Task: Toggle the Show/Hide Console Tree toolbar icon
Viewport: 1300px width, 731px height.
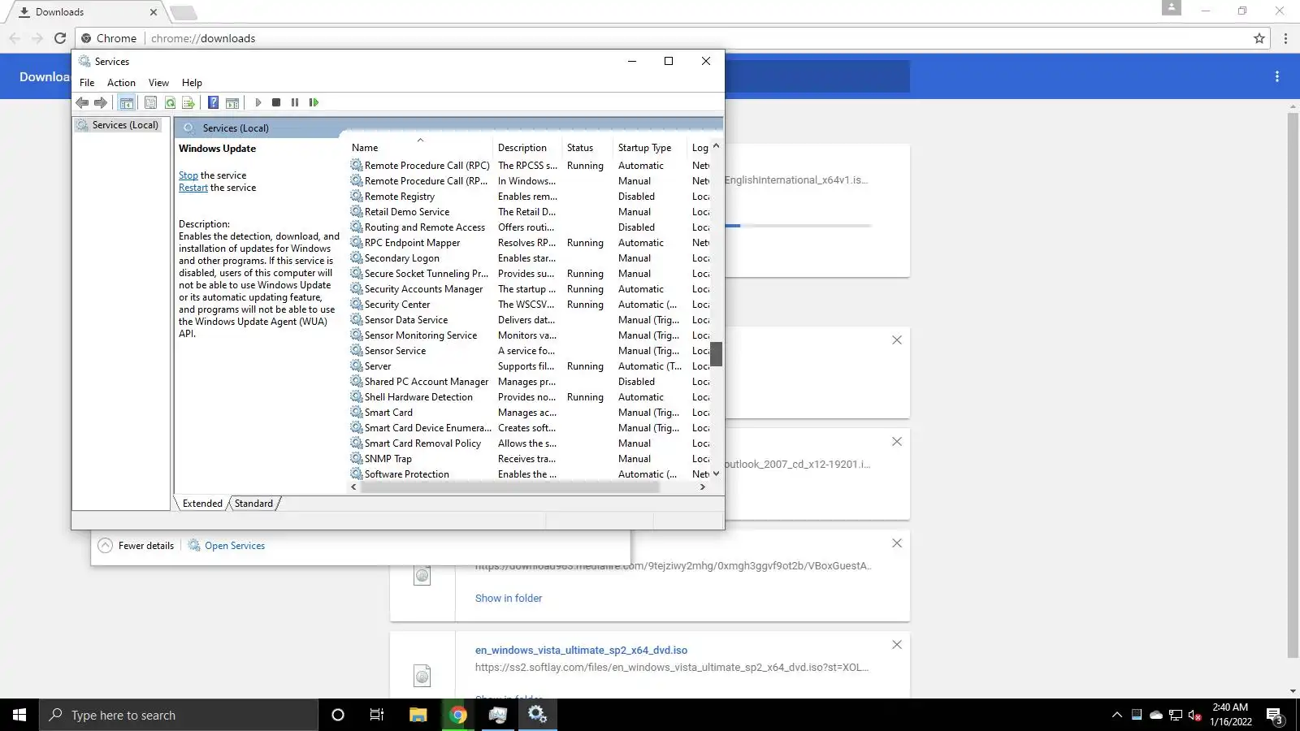Action: click(x=126, y=102)
